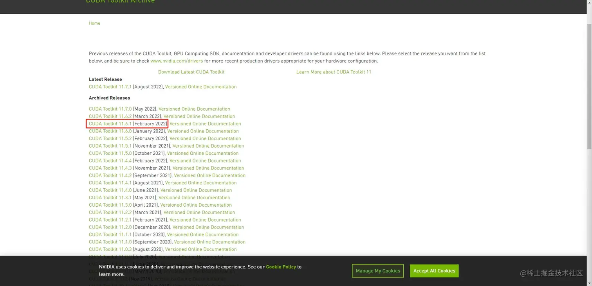The image size is (592, 286).
Task: Open documentation for CUDA Toolkit 11.5.0
Action: click(x=203, y=154)
